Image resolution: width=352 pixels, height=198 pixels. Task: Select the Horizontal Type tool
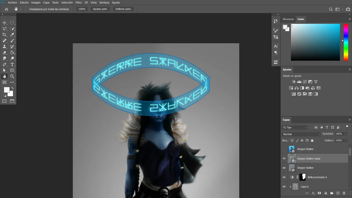click(x=12, y=65)
